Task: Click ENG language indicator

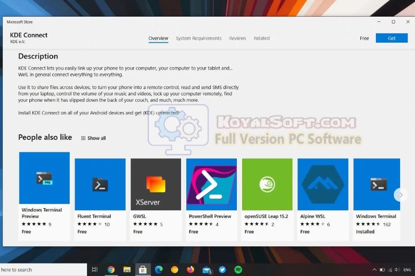Action: tap(407, 270)
